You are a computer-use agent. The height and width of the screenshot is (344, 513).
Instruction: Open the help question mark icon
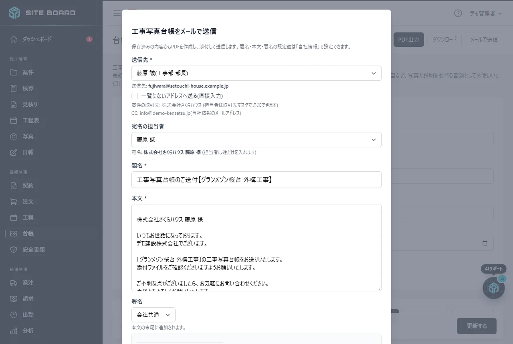[458, 13]
